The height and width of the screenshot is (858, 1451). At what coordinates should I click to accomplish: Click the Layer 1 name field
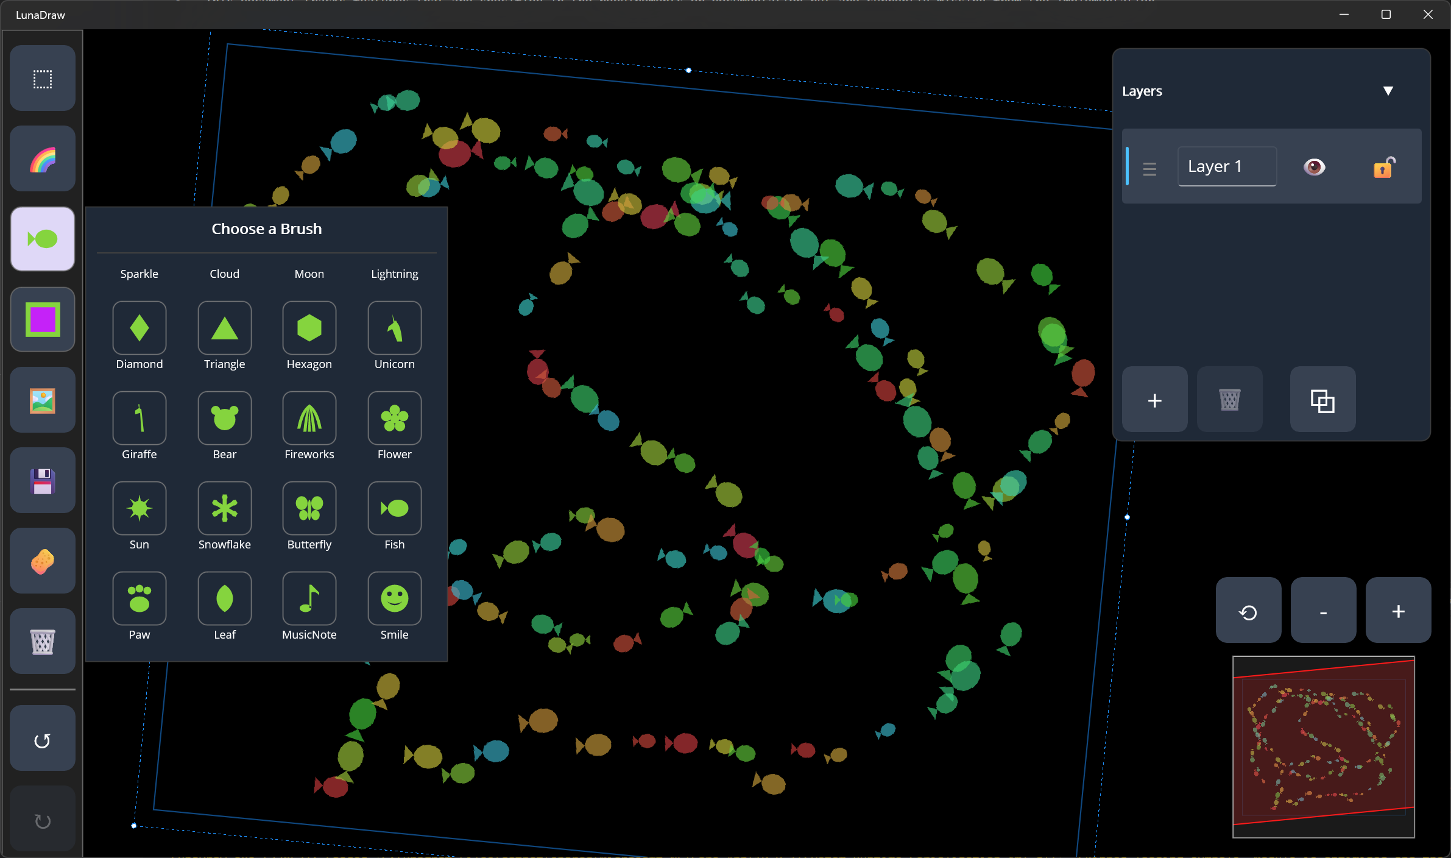point(1227,166)
